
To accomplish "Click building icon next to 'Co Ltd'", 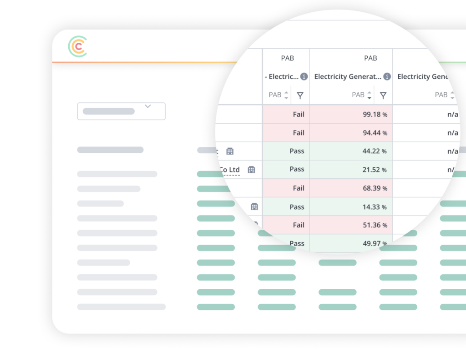I will pyautogui.click(x=251, y=170).
